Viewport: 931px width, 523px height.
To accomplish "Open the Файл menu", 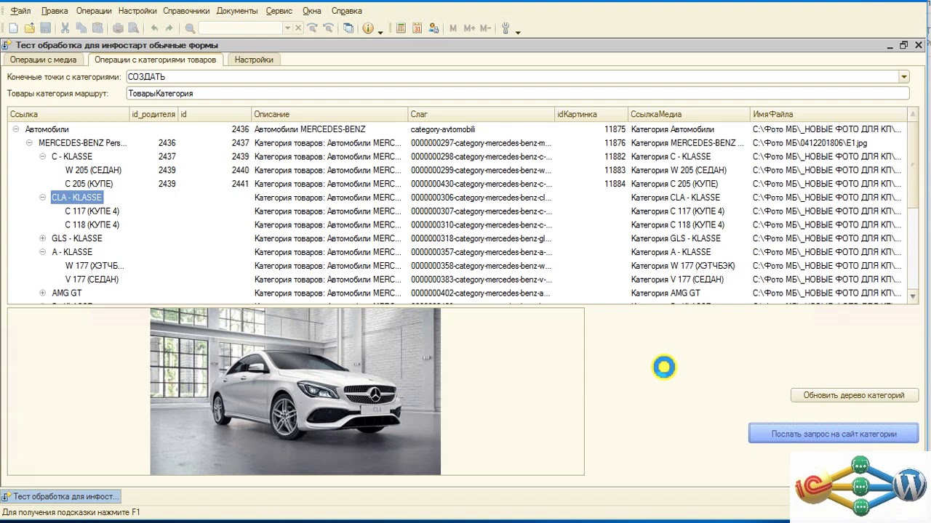I will (21, 11).
